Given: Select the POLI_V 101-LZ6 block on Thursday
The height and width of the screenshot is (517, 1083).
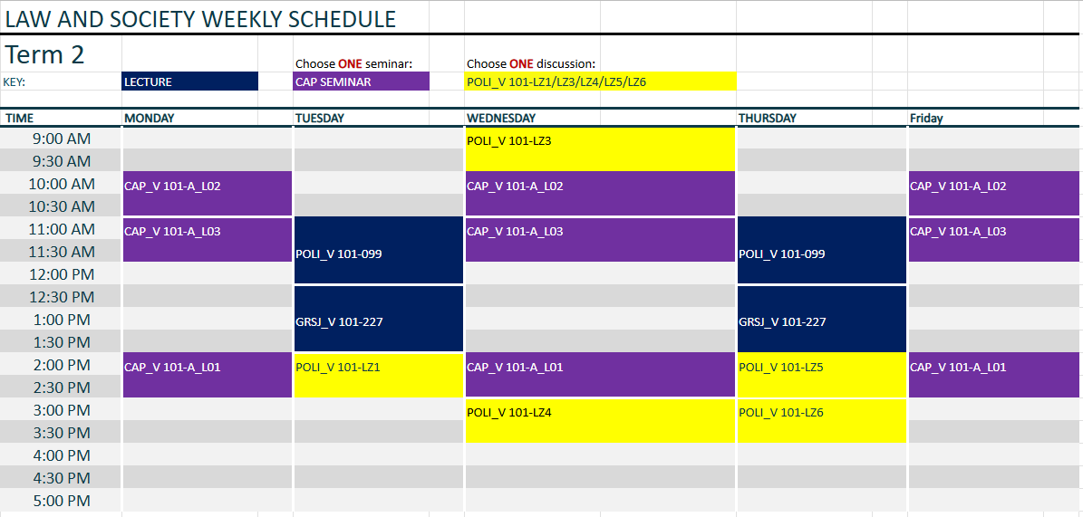Looking at the screenshot, I should [822, 420].
